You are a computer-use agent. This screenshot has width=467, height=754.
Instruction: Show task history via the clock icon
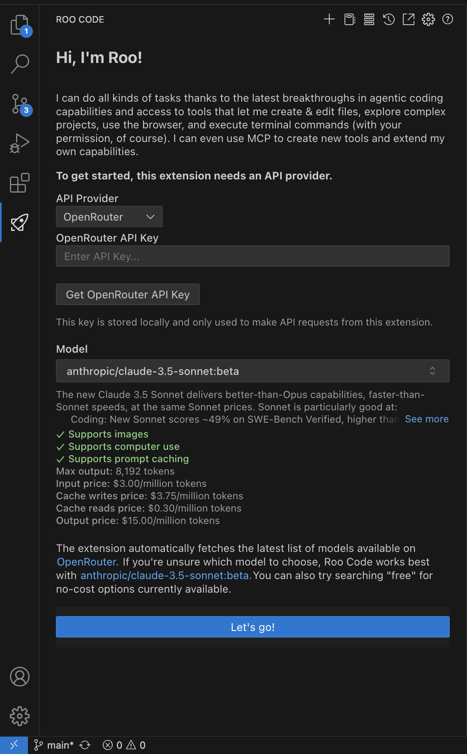coord(388,19)
